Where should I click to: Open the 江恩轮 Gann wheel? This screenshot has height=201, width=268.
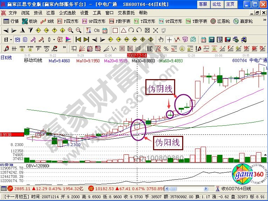coord(220,21)
